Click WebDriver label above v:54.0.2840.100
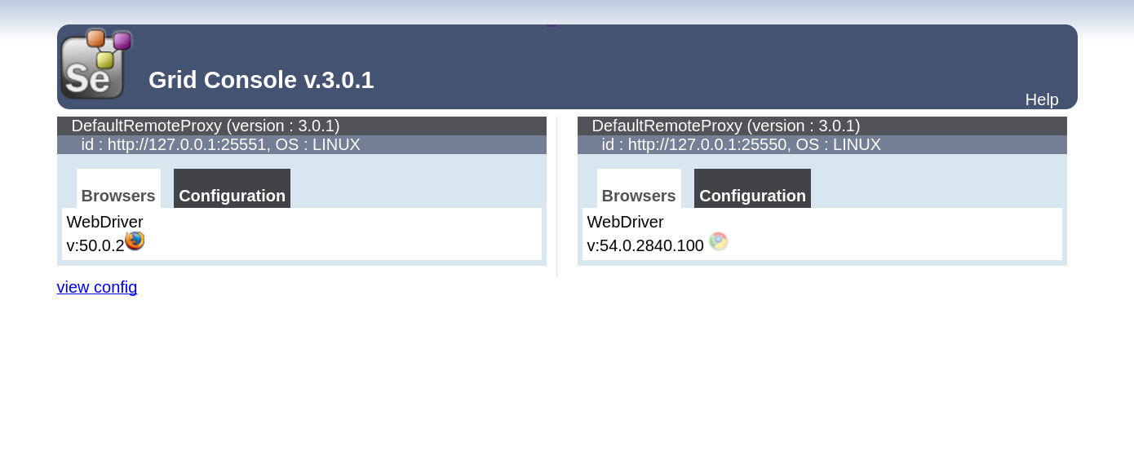Viewport: 1134px width, 468px height. click(x=626, y=222)
